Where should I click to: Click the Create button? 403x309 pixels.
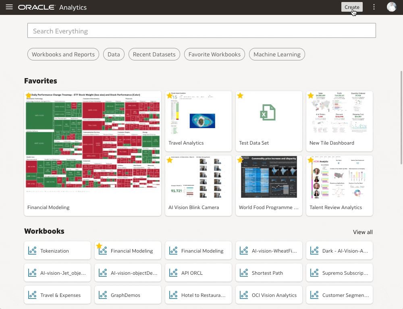tap(352, 7)
